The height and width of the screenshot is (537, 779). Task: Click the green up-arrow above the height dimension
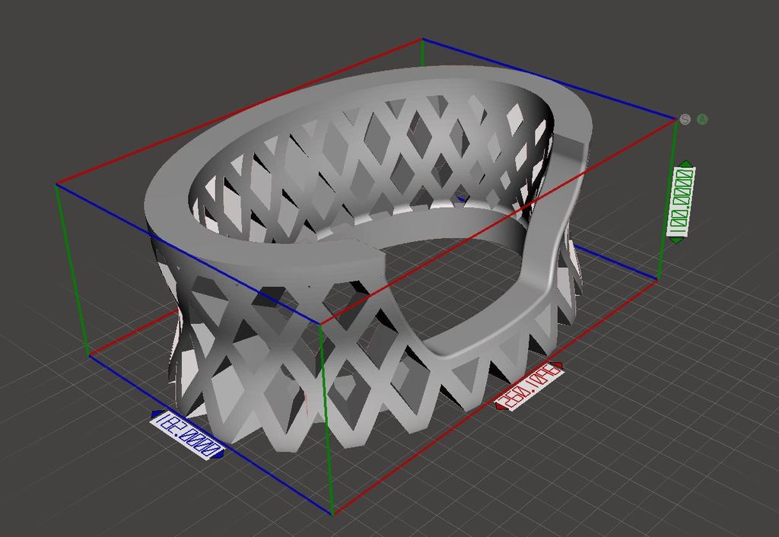685,163
